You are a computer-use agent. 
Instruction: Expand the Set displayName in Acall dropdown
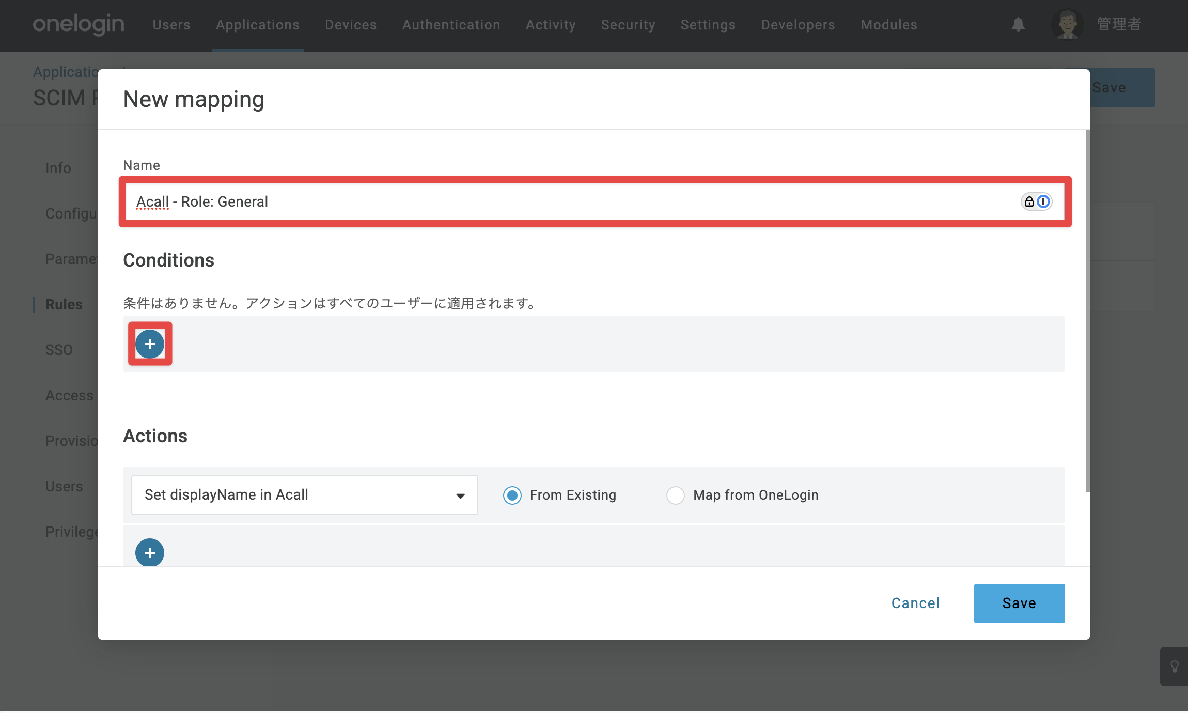coord(305,495)
